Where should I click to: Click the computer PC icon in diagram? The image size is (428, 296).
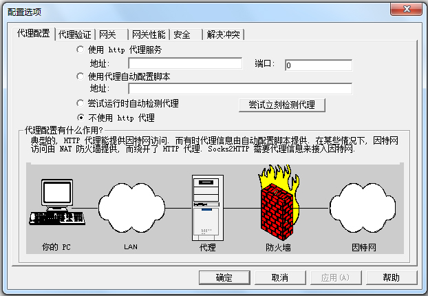57,202
